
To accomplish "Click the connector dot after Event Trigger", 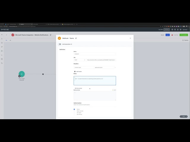I will point(43,74).
